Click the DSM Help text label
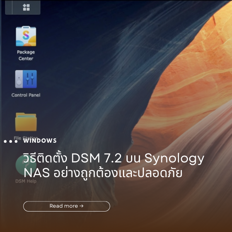 pyautogui.click(x=26, y=181)
